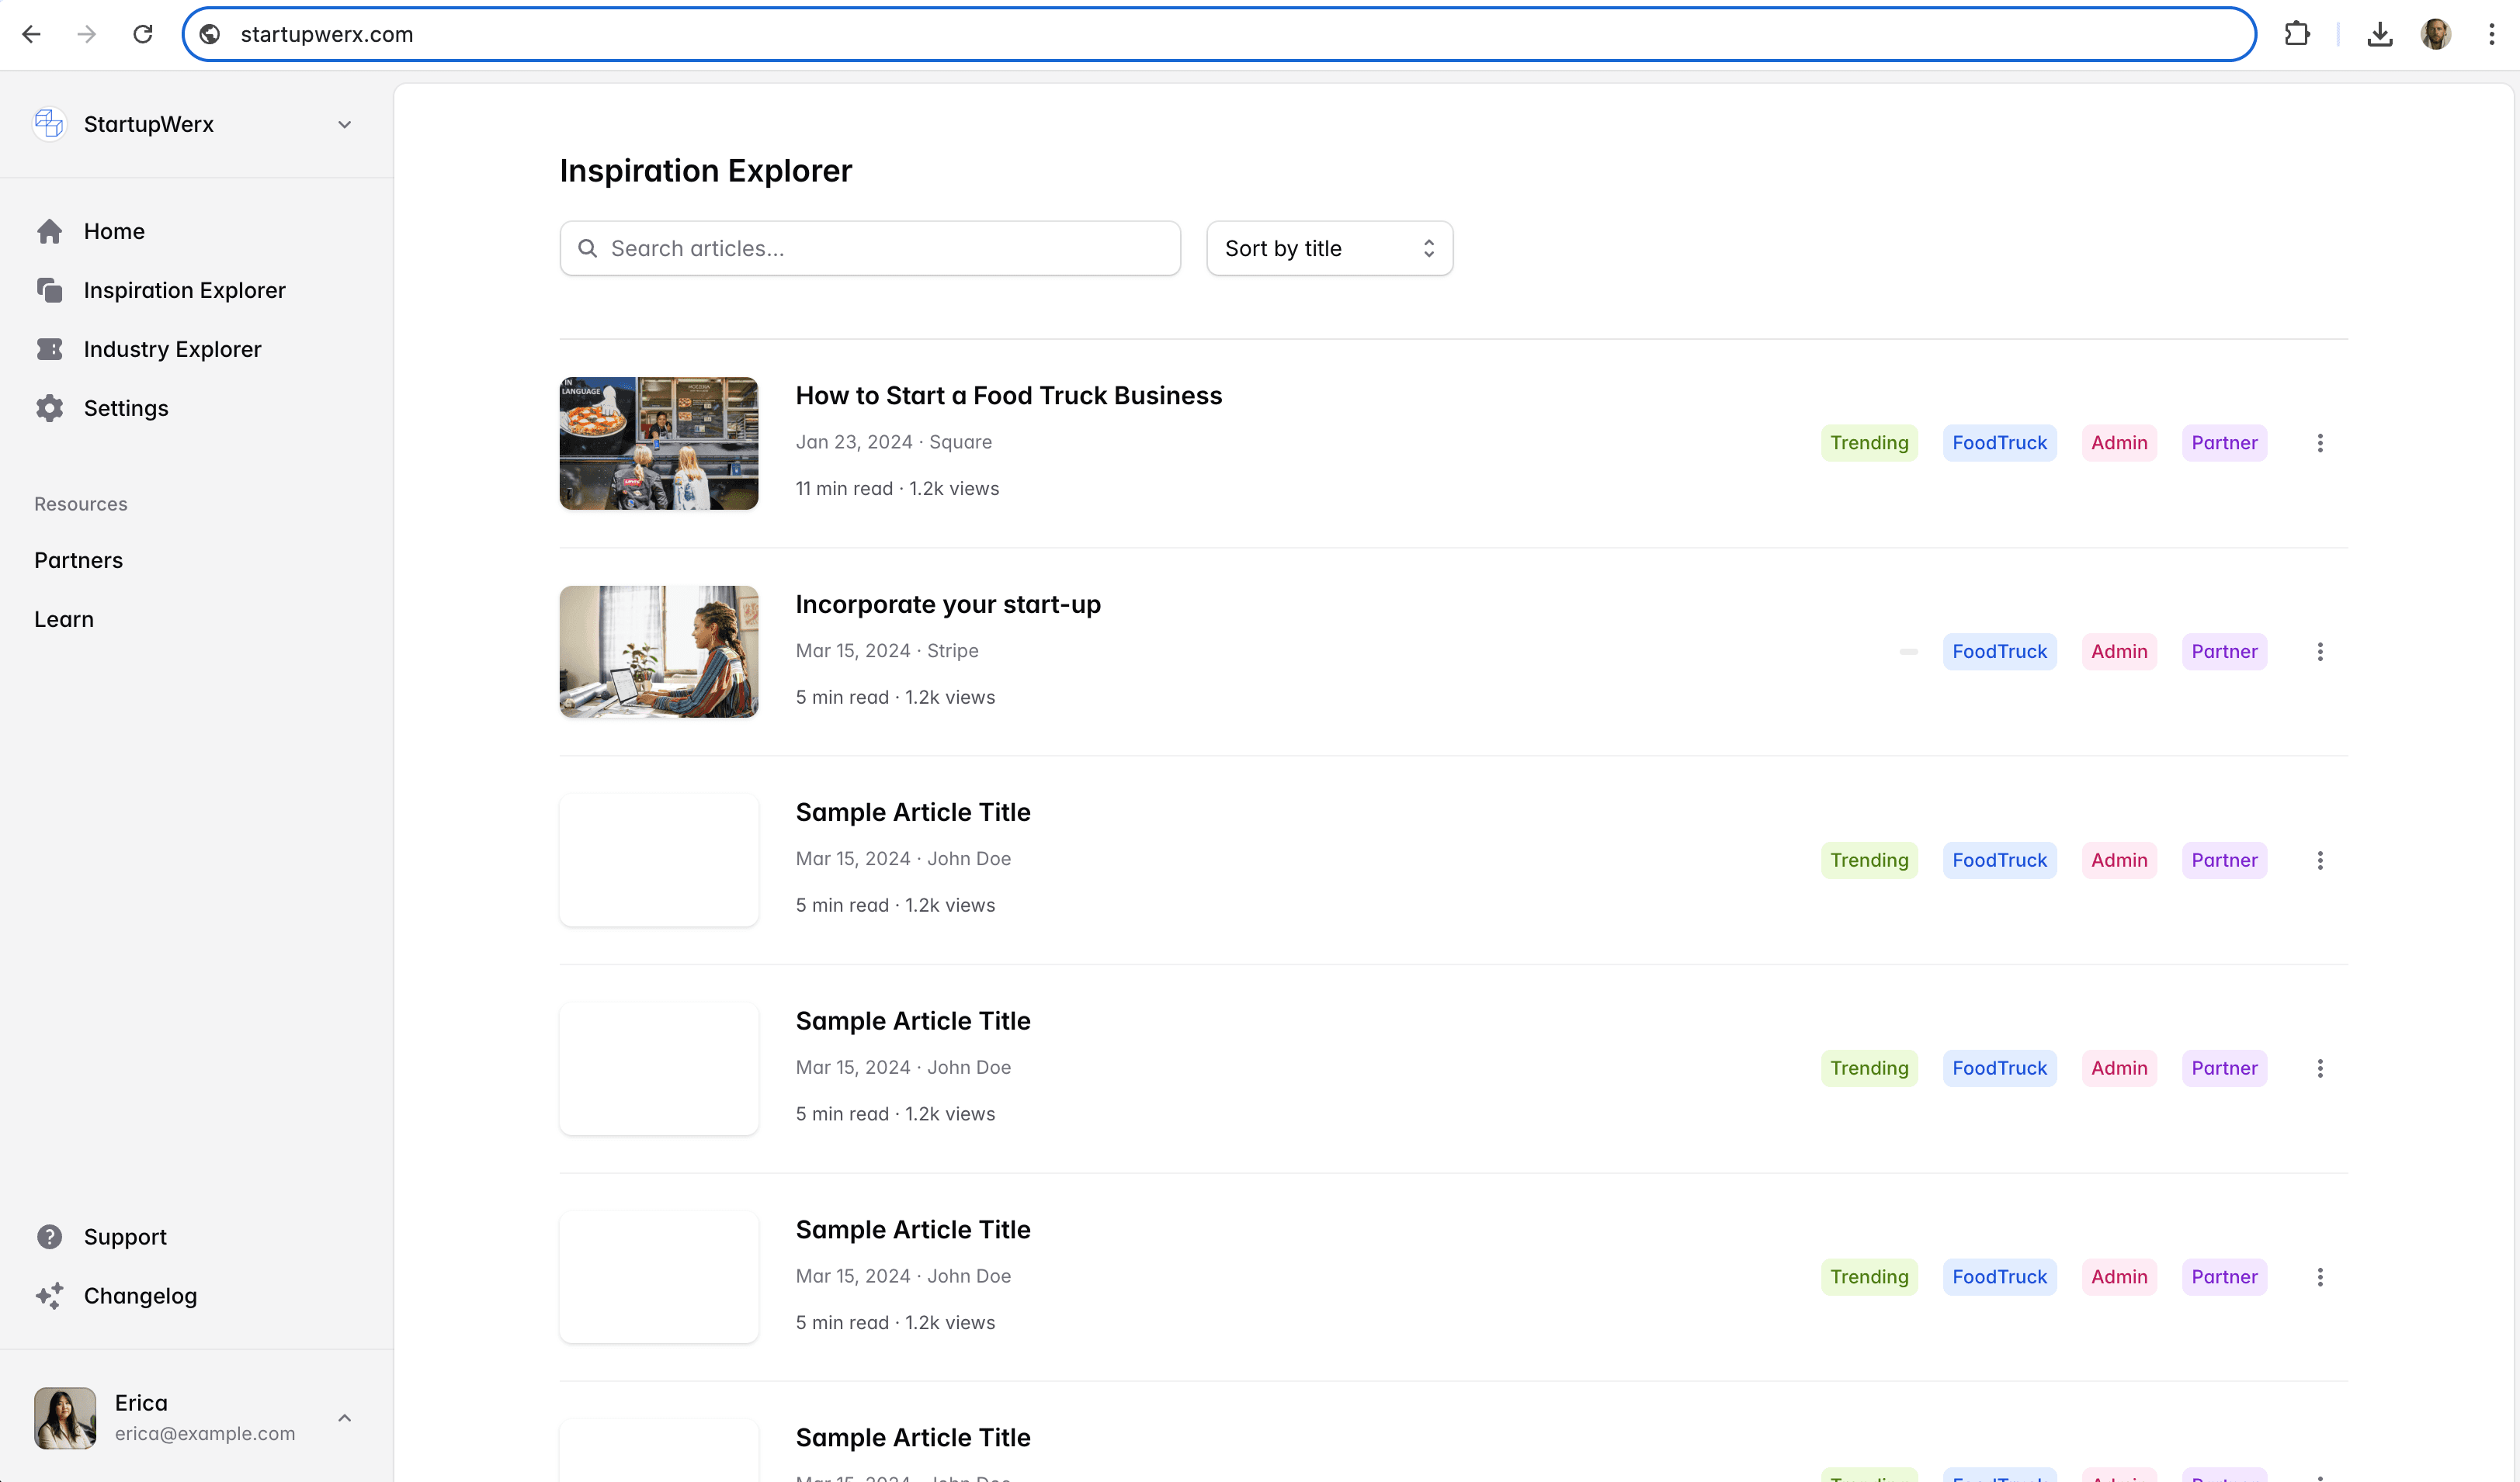
Task: Open the Incorporate your start-up article title
Action: (x=947, y=604)
